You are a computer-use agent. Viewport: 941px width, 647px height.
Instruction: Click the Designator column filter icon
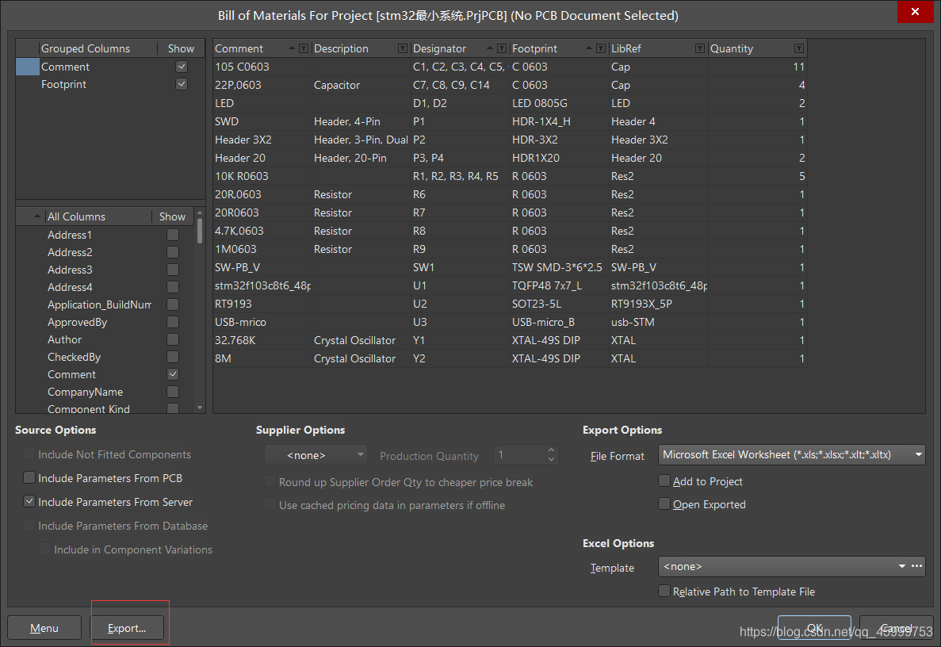click(x=501, y=49)
